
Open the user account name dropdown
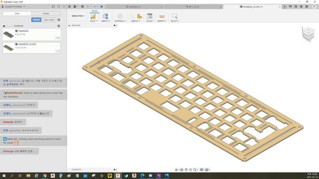[13, 6]
